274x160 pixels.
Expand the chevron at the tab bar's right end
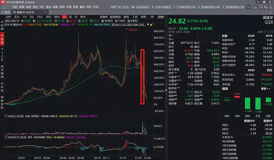pyautogui.click(x=271, y=12)
